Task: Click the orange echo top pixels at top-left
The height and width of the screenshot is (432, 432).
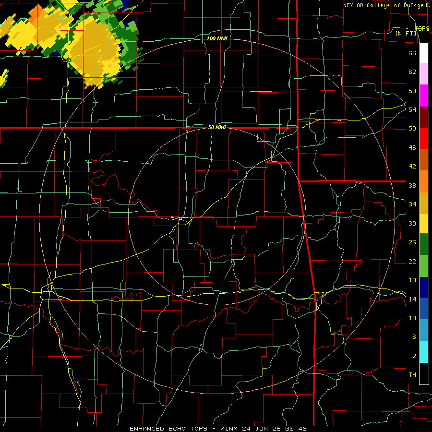Action: click(x=35, y=13)
